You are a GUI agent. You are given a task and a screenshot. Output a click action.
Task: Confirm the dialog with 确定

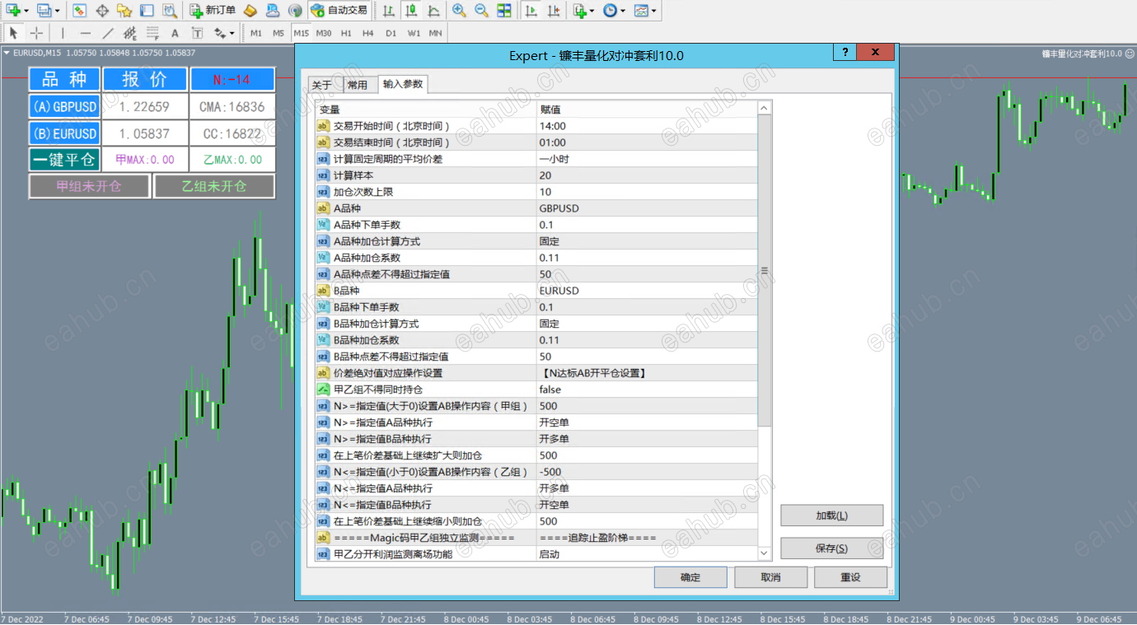click(x=690, y=577)
